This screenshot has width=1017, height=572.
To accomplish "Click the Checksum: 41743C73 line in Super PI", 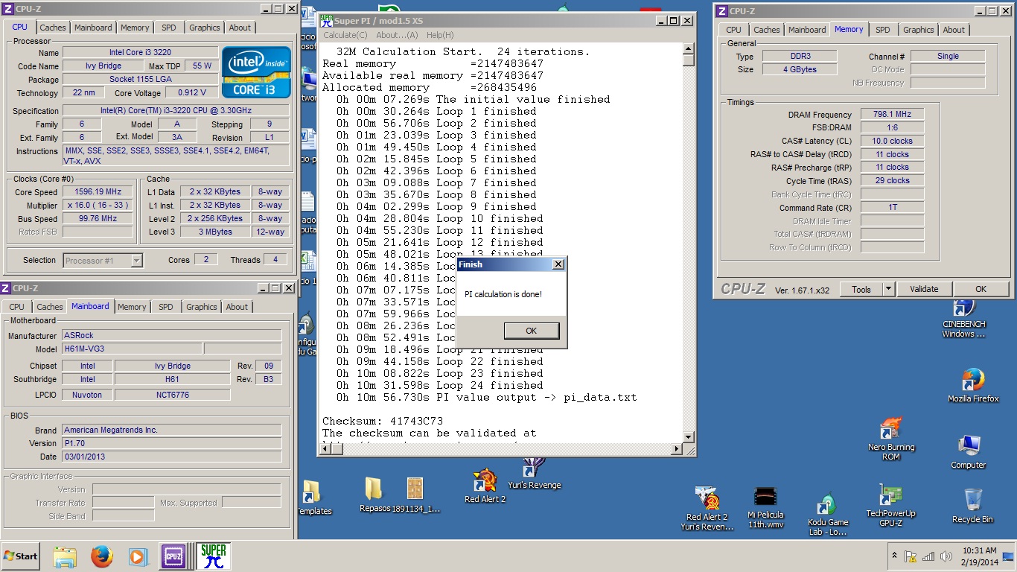I will point(383,421).
